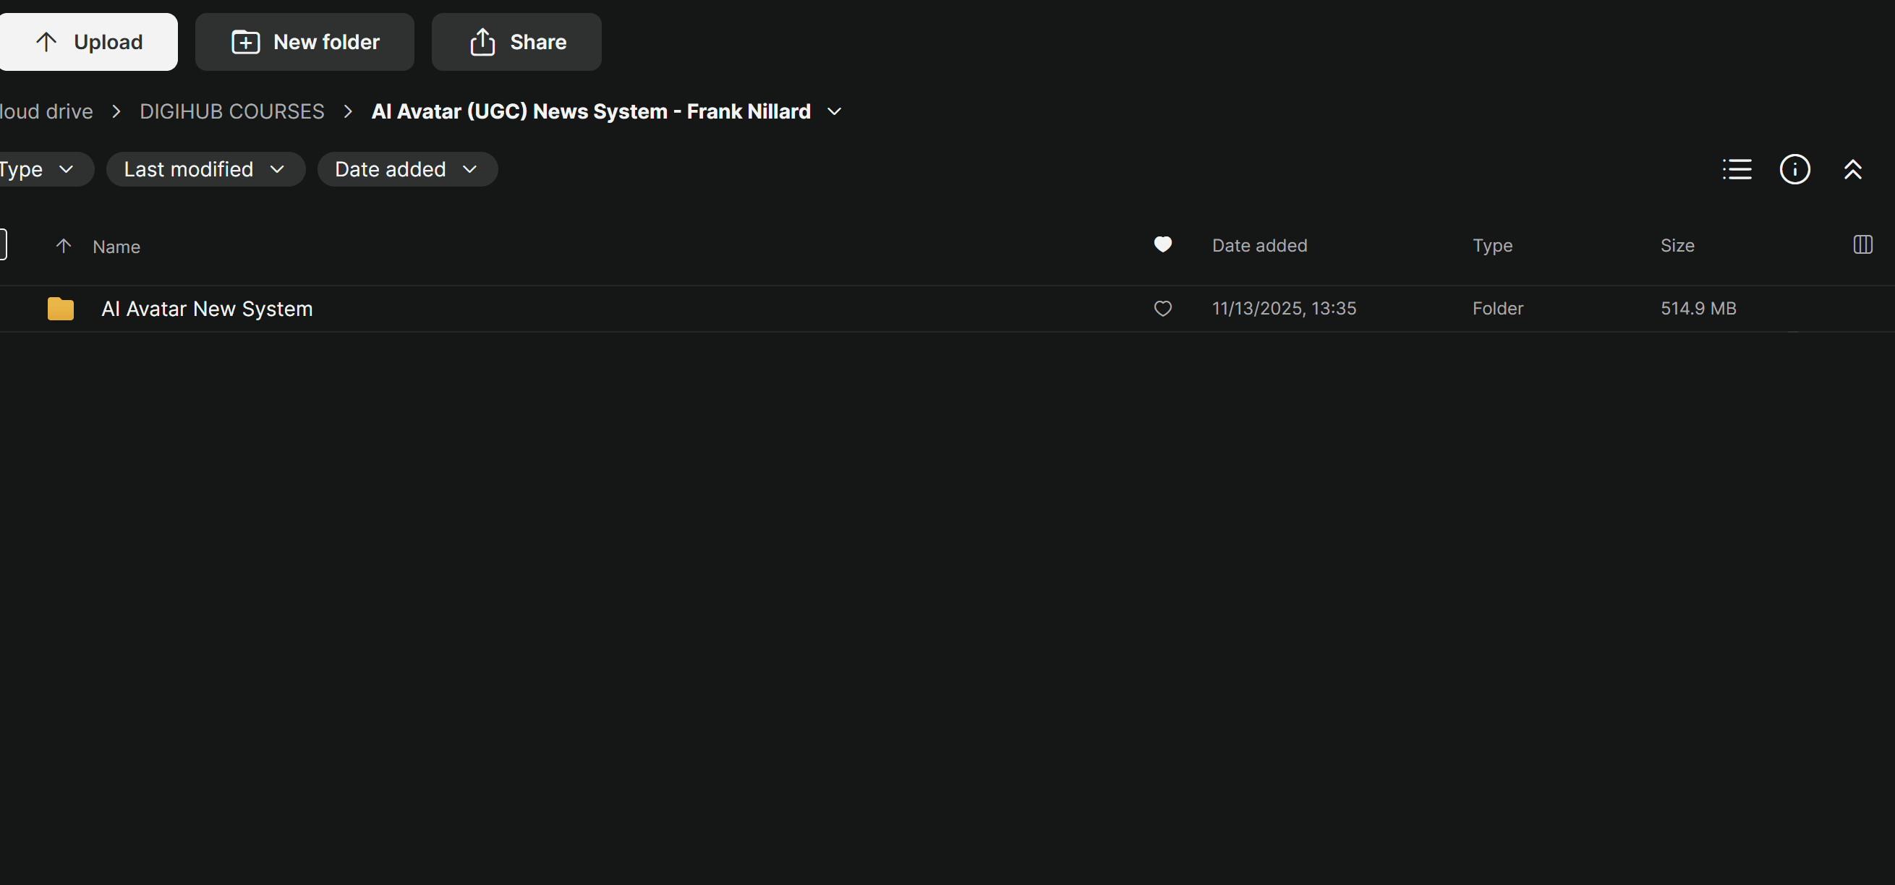This screenshot has width=1895, height=885.
Task: Open the Date added filter dropdown
Action: point(407,169)
